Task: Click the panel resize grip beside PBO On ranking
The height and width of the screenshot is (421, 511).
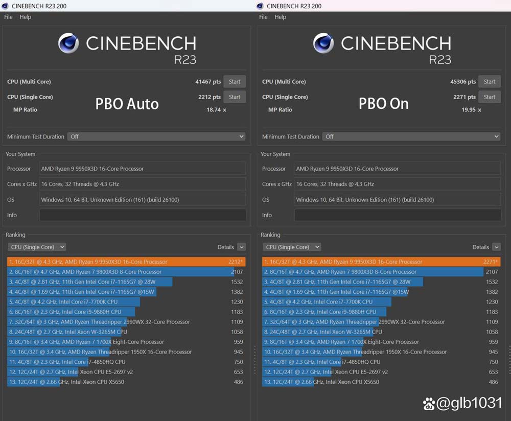Action: click(x=509, y=359)
